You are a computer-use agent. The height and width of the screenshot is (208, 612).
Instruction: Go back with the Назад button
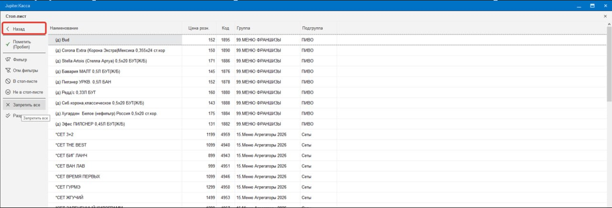coord(24,29)
